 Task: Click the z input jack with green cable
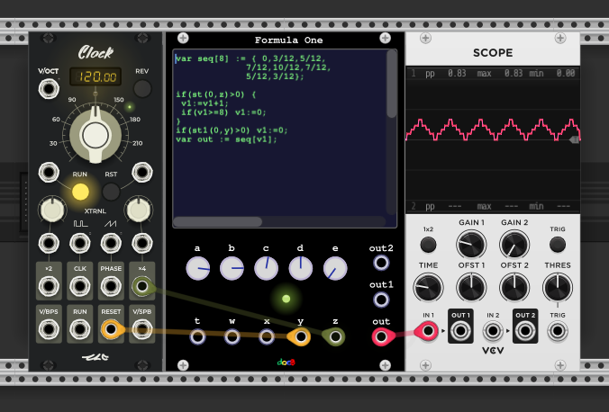point(335,336)
